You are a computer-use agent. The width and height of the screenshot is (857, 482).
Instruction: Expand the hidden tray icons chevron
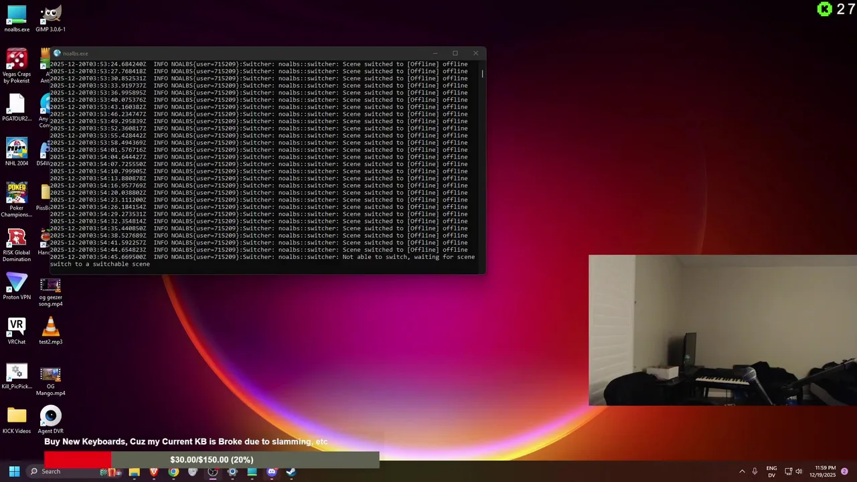(742, 471)
